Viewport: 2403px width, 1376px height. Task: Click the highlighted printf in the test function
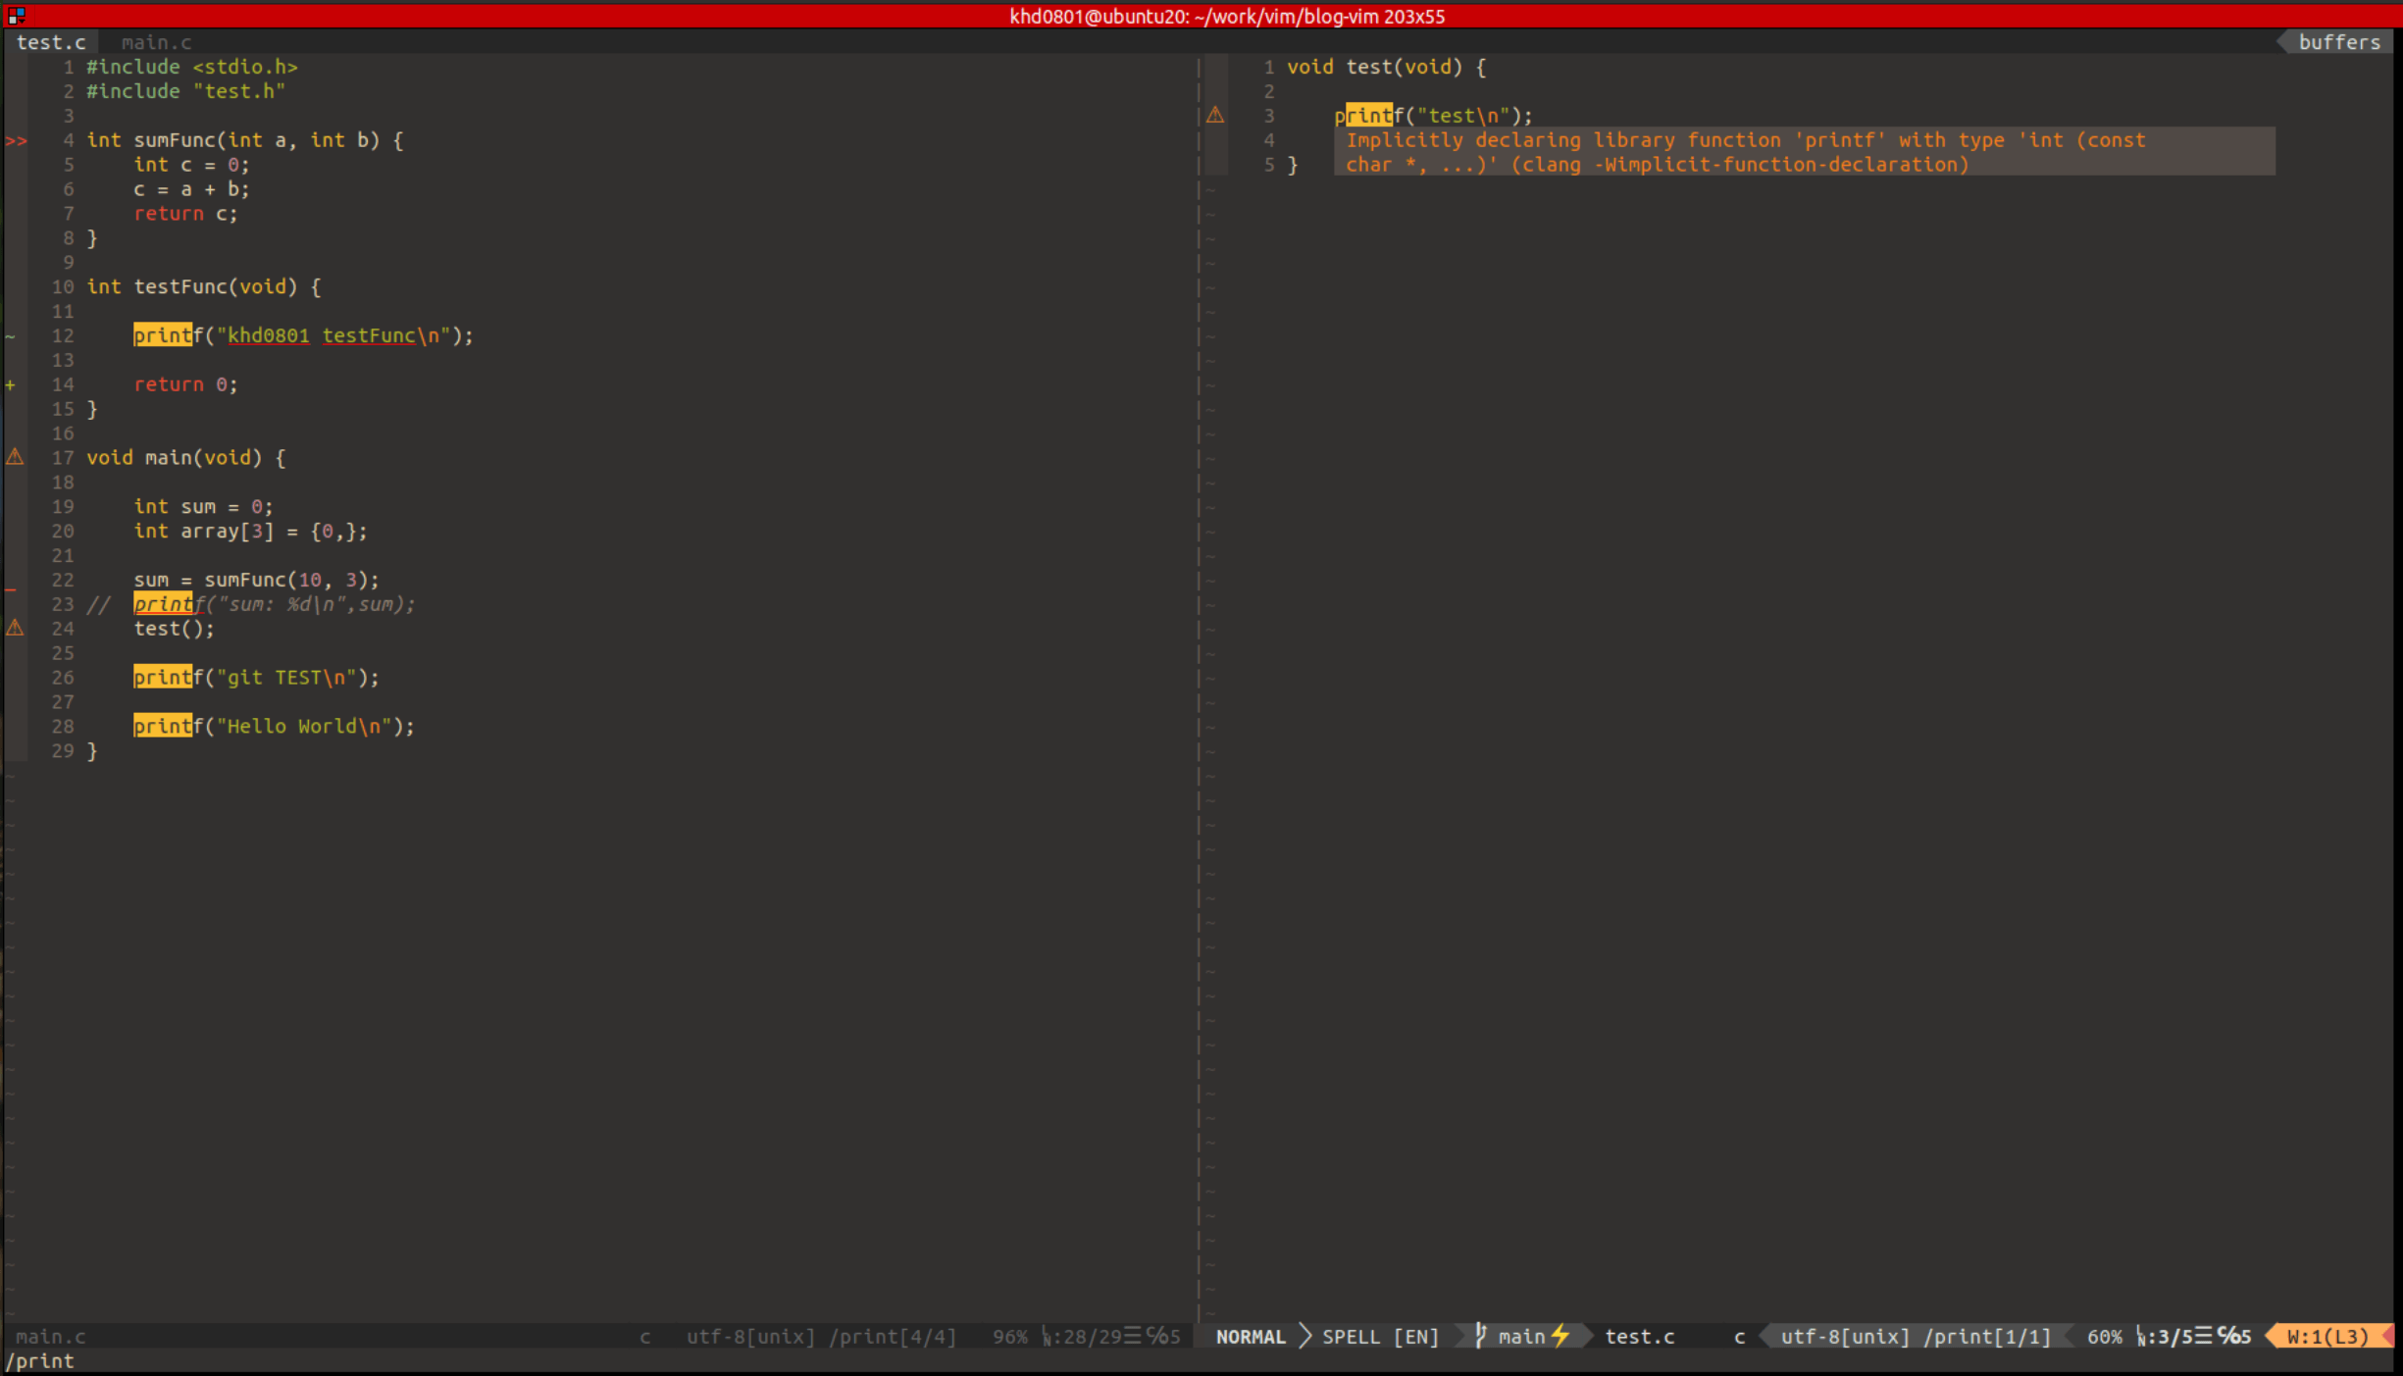(1363, 116)
